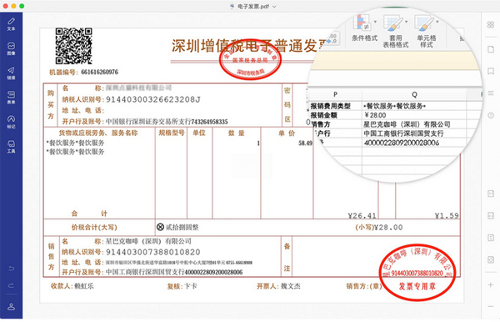
Task: Zoom in with the plus icon
Action: pyautogui.click(x=491, y=284)
